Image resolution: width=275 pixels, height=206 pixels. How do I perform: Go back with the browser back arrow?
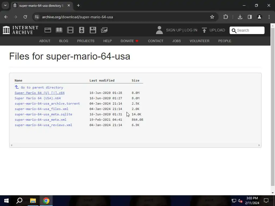click(x=6, y=17)
